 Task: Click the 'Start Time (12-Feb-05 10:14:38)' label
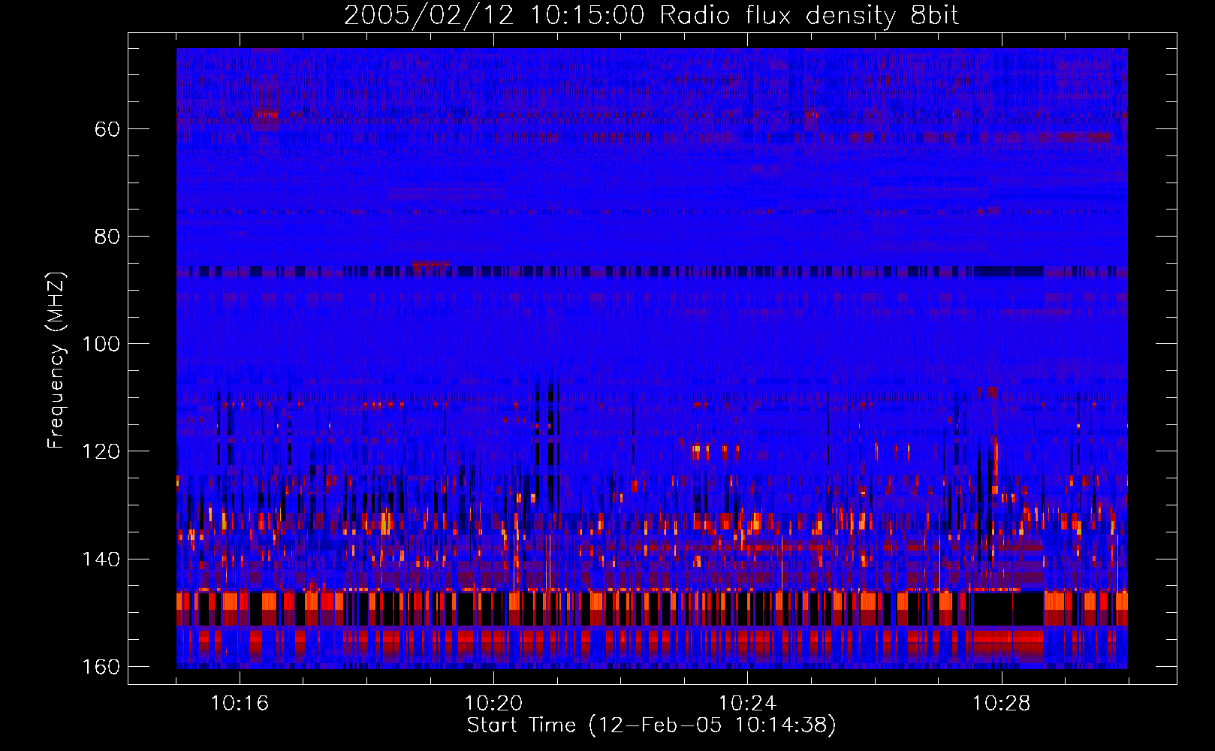point(651,725)
